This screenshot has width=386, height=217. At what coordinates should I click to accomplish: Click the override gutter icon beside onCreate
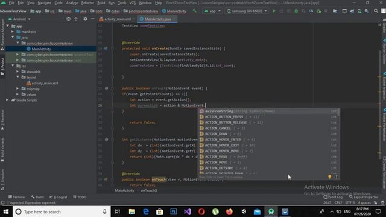click(106, 48)
